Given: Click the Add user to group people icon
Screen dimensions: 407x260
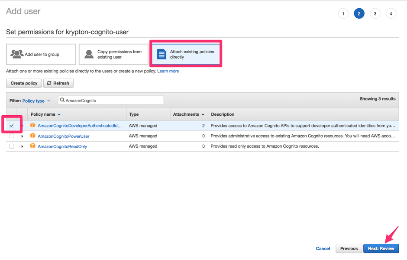Looking at the screenshot, I should tap(17, 54).
